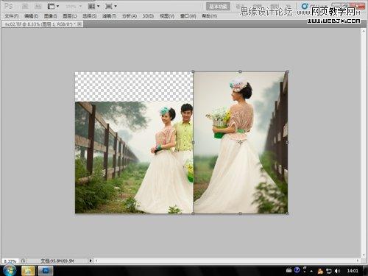Click the bottom-left transform handle

(193, 213)
